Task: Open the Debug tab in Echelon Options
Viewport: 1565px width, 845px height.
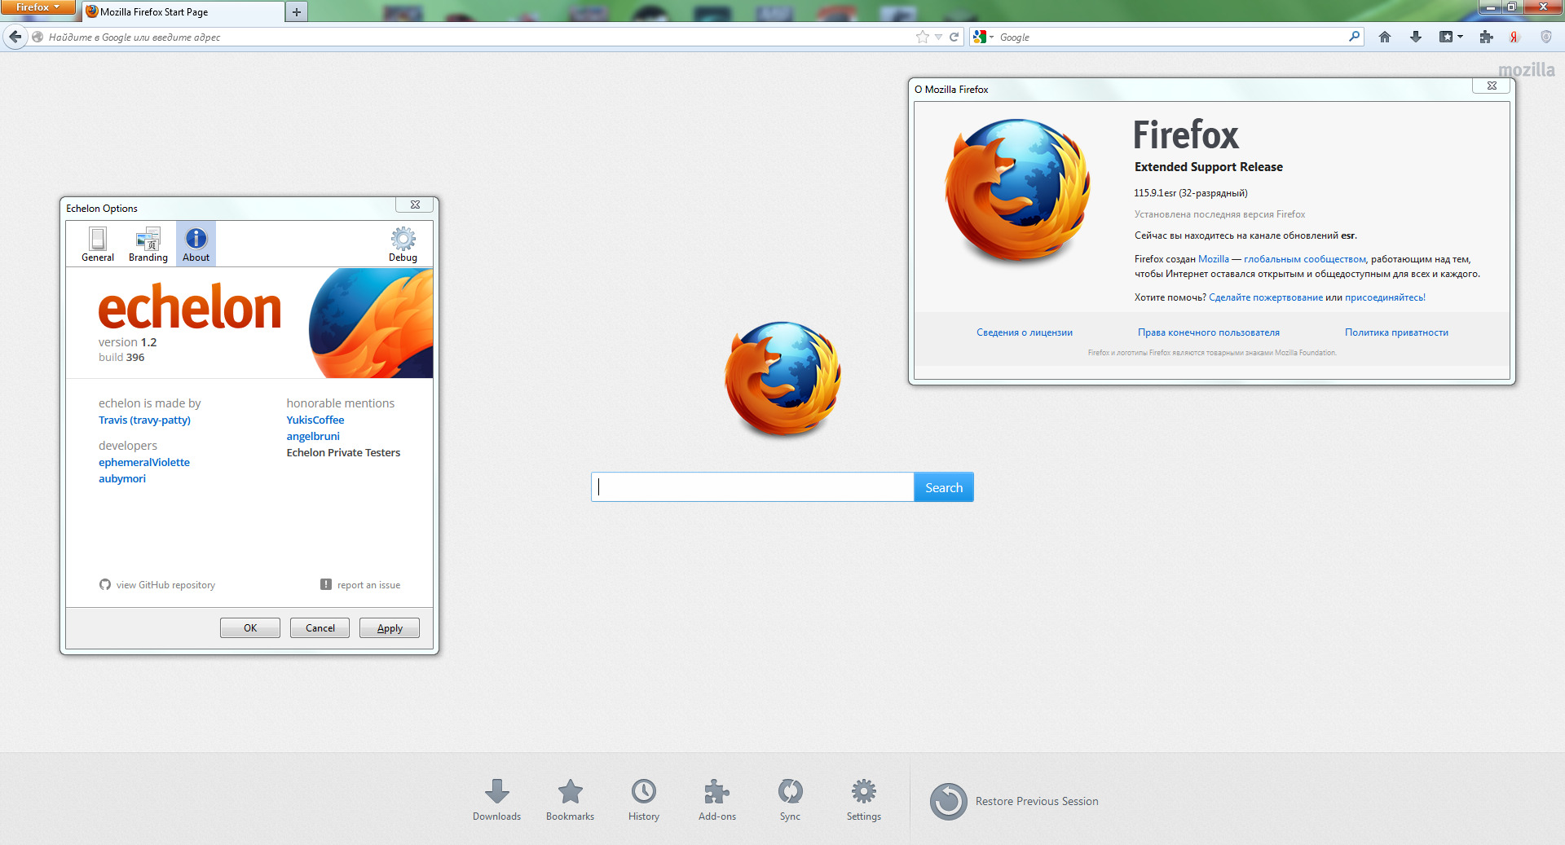Action: coord(403,244)
